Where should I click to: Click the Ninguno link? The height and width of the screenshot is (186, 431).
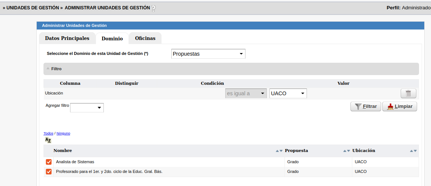tap(63, 133)
